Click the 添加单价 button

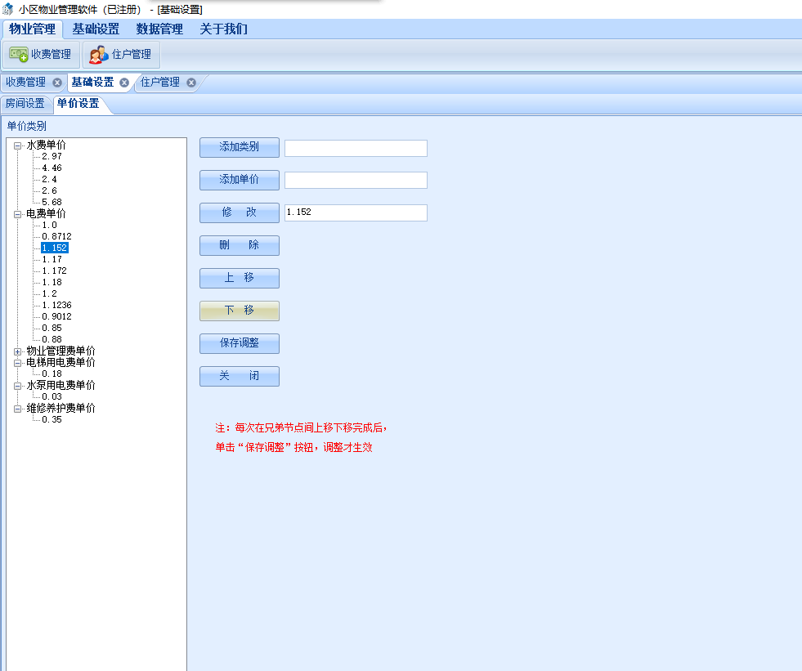[239, 180]
